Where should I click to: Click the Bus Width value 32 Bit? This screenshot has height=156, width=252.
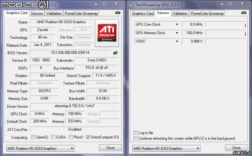click(x=103, y=91)
